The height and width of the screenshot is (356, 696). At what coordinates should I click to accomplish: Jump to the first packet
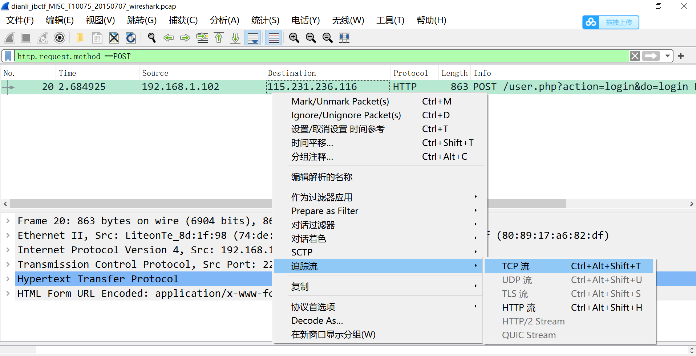[x=219, y=38]
